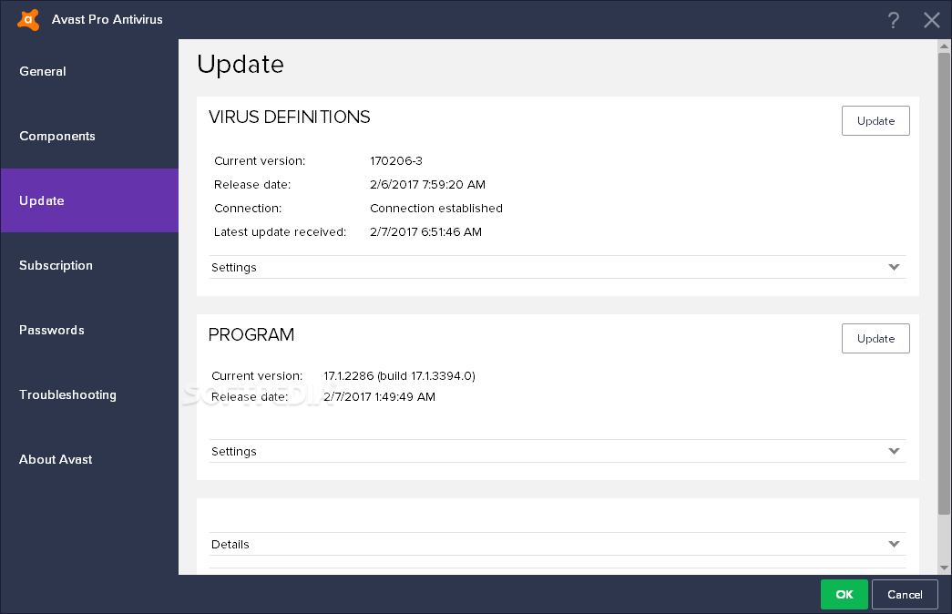Image resolution: width=952 pixels, height=614 pixels.
Task: Click the VIRUS DEFINITIONS heading
Action: tap(289, 118)
